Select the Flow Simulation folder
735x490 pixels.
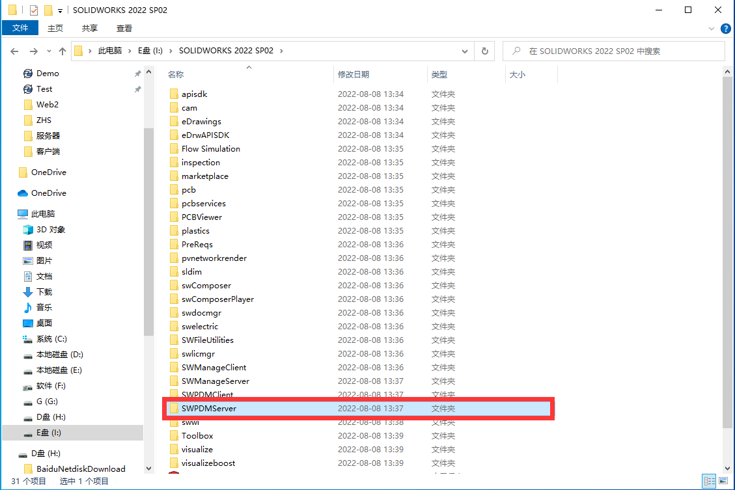(x=210, y=148)
